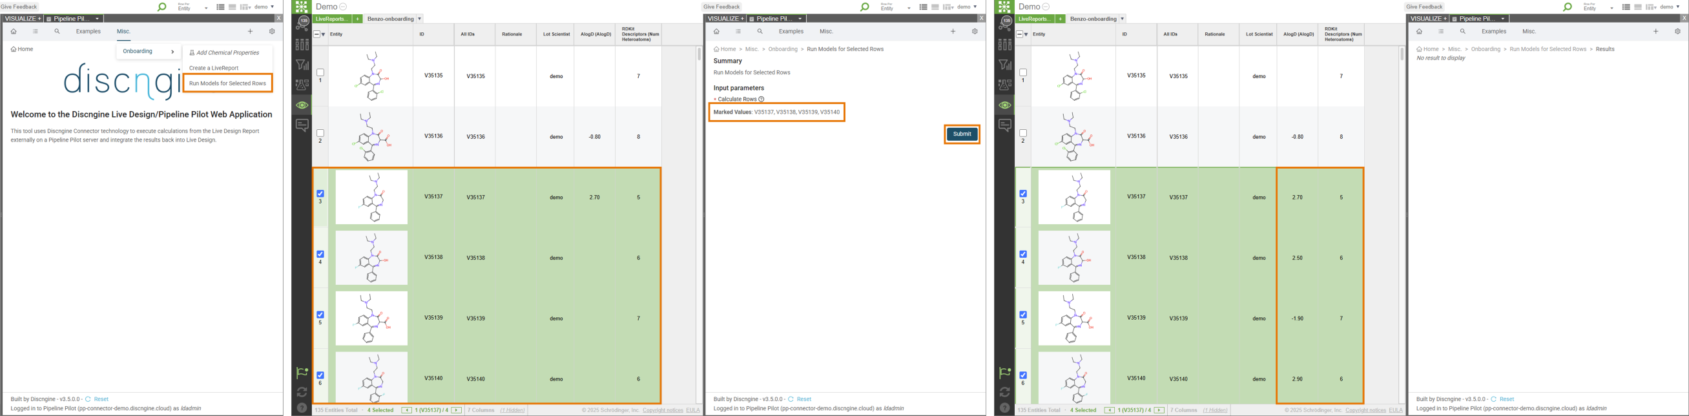Image resolution: width=1689 pixels, height=416 pixels.
Task: Open the settings gear in the Run Models form toolbar
Action: 975,32
